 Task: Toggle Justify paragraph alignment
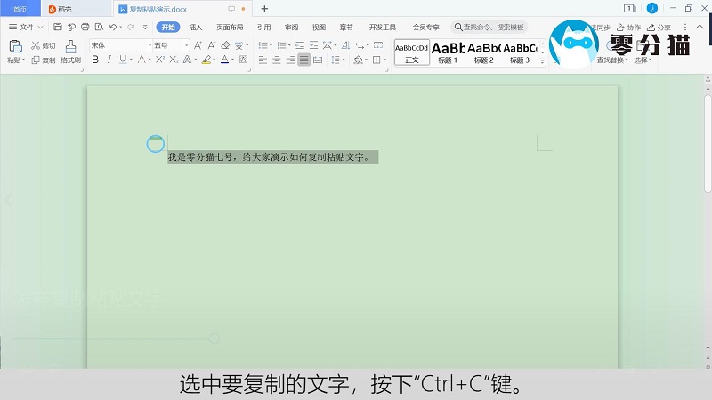[x=304, y=60]
